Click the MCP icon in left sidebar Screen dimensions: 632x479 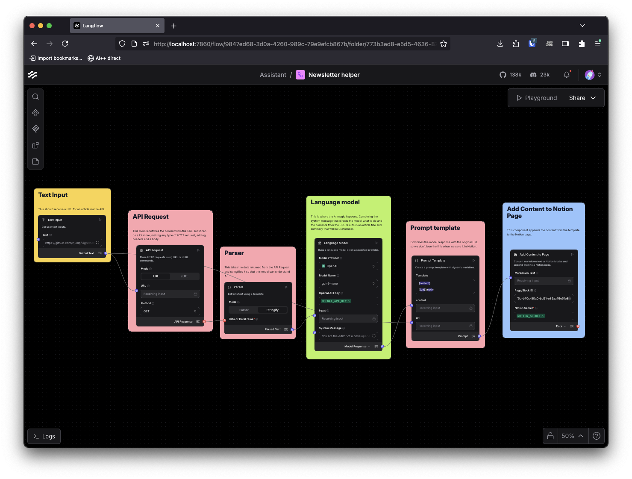coord(35,129)
